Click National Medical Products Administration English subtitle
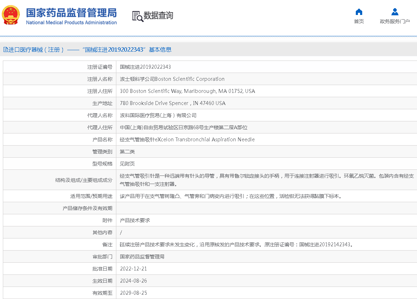This screenshot has width=417, height=299. pyautogui.click(x=71, y=23)
